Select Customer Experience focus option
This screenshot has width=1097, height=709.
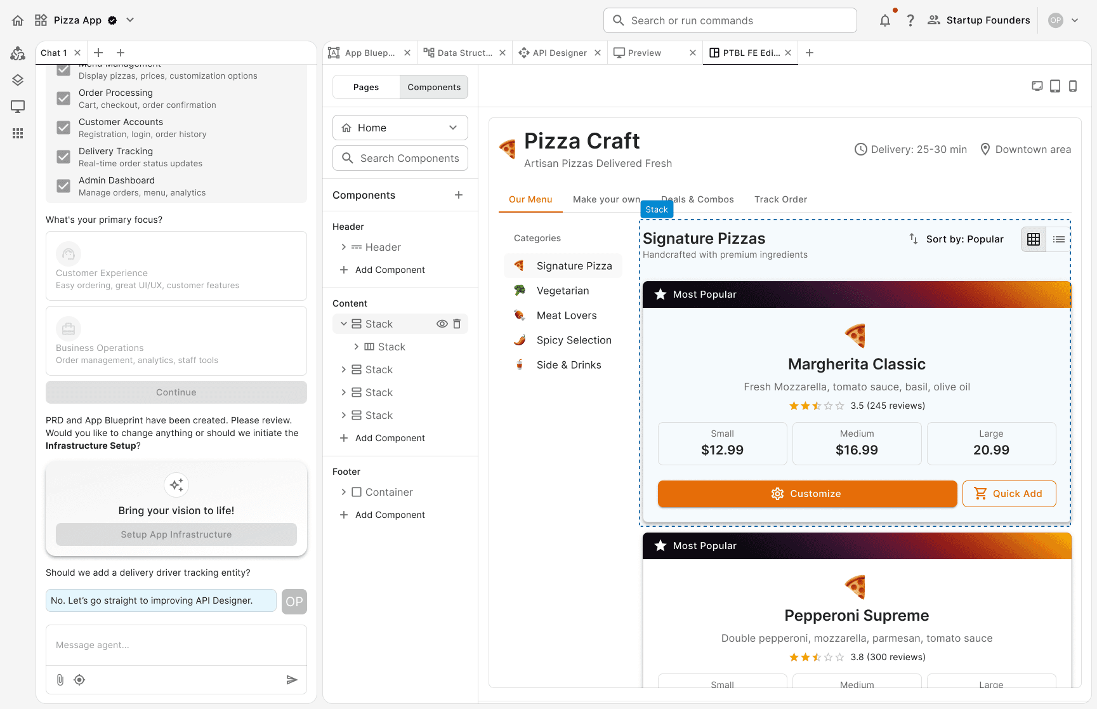click(x=176, y=266)
